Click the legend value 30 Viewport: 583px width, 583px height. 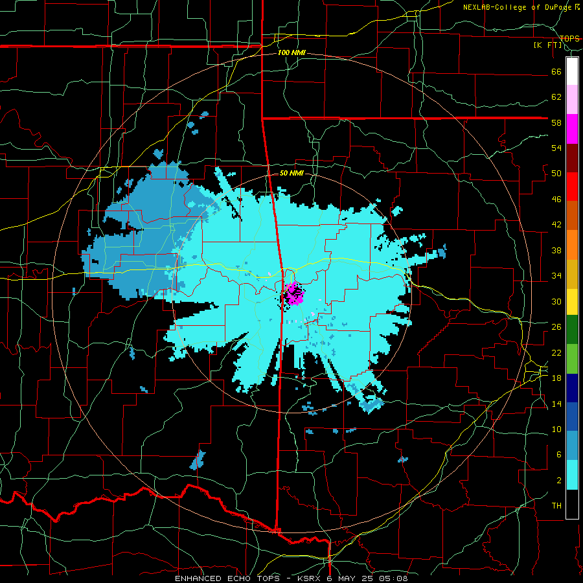coord(556,301)
